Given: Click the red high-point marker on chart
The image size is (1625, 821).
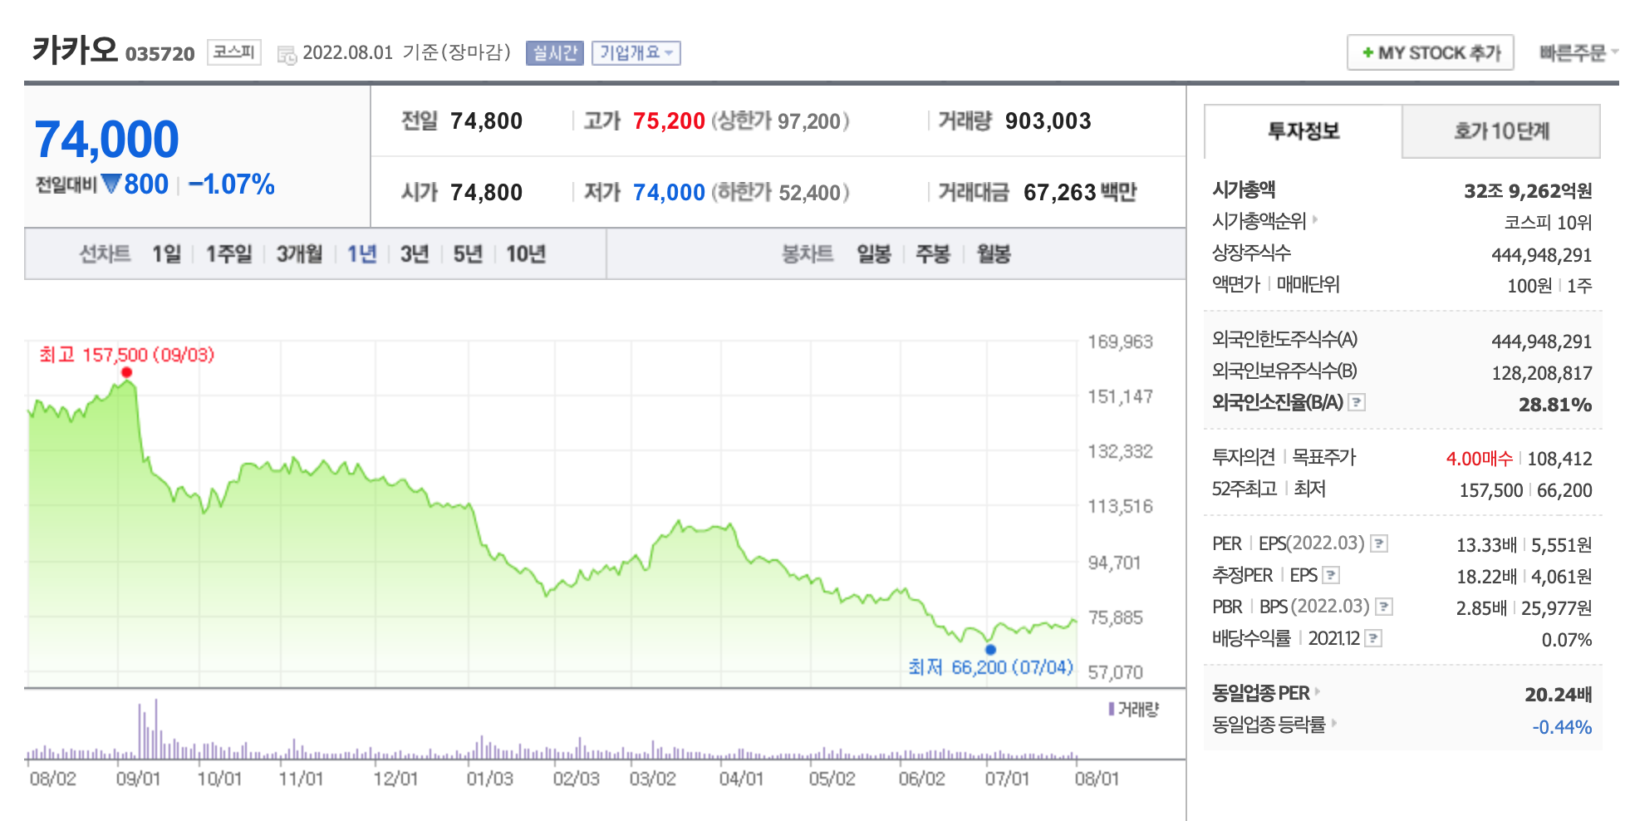Looking at the screenshot, I should 126,372.
